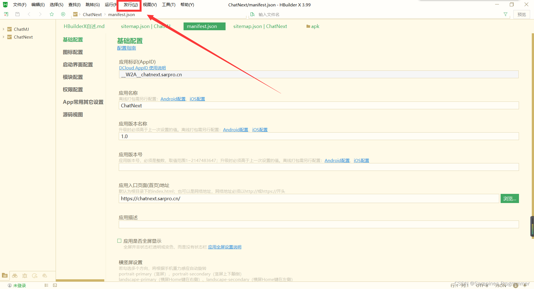Switch to the manifest.json tab
534x289 pixels.
tap(204, 26)
